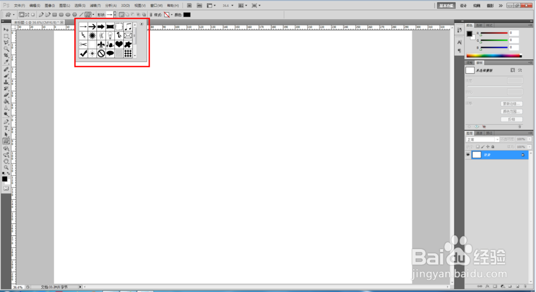Select the Polygonal Lasso tool
Screen dimensions: 536x292
(6, 43)
